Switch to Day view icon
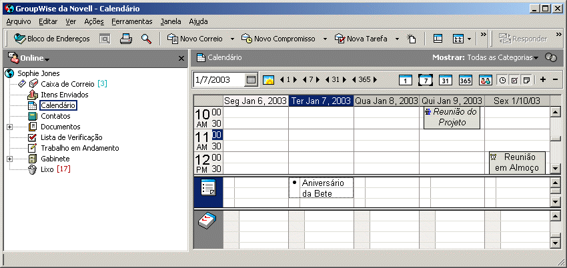The height and width of the screenshot is (268, 567). point(406,80)
